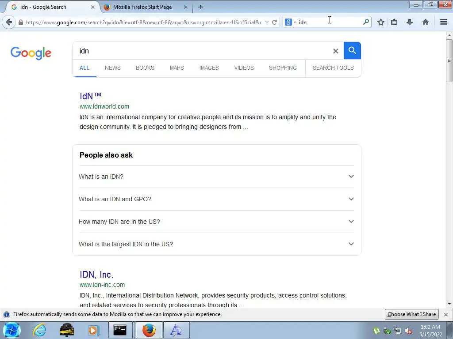Clear the Google search query with X

coord(335,51)
